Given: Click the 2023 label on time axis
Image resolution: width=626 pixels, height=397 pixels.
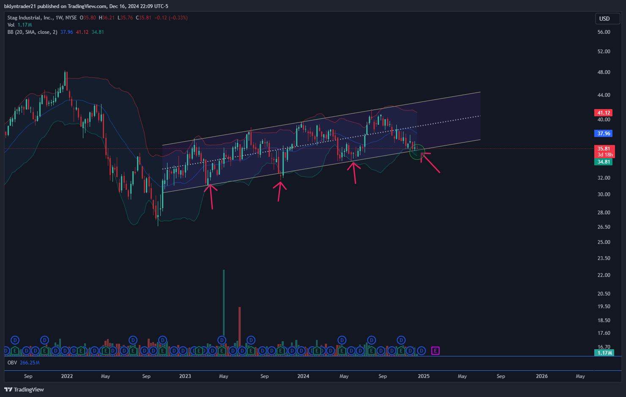Looking at the screenshot, I should tap(185, 376).
